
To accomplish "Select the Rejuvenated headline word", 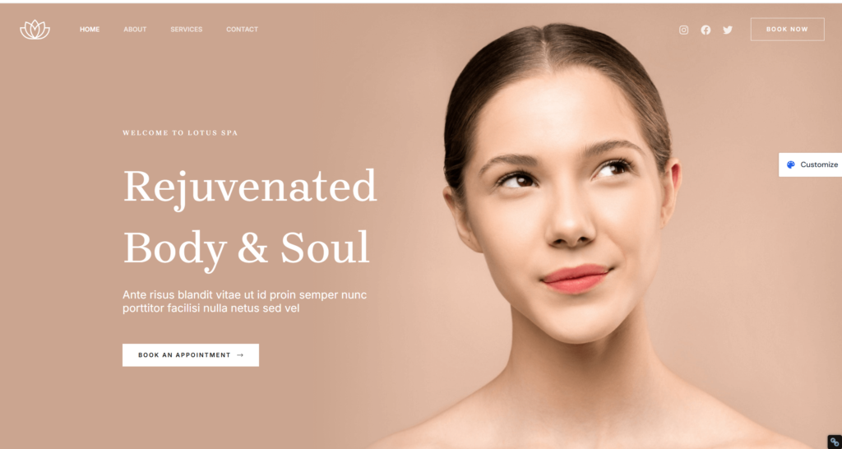I will (x=250, y=187).
